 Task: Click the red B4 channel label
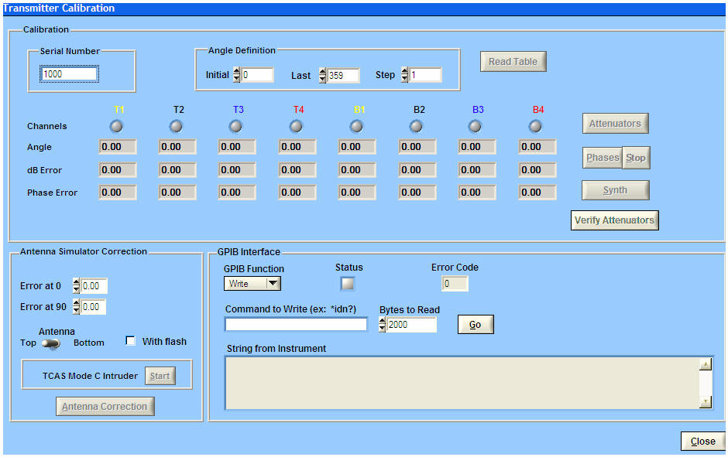click(x=538, y=110)
